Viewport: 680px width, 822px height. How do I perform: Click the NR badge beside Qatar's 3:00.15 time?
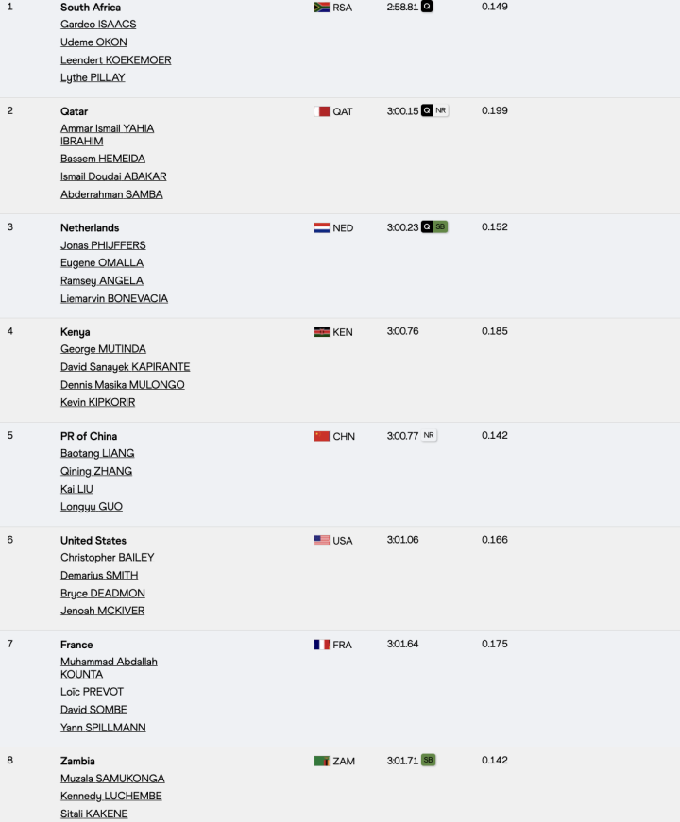coord(438,110)
